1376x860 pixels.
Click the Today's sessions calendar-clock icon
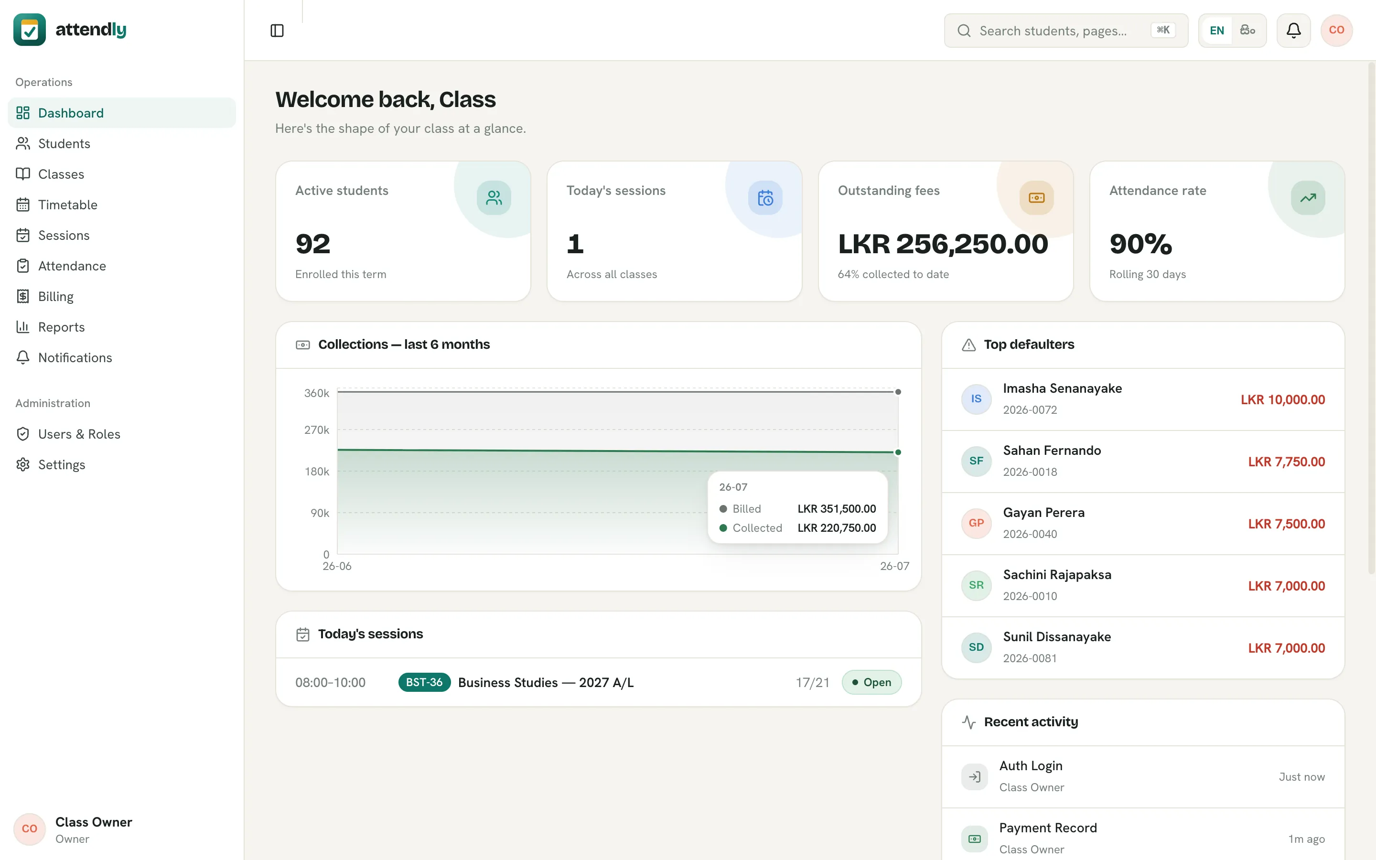[x=765, y=198]
